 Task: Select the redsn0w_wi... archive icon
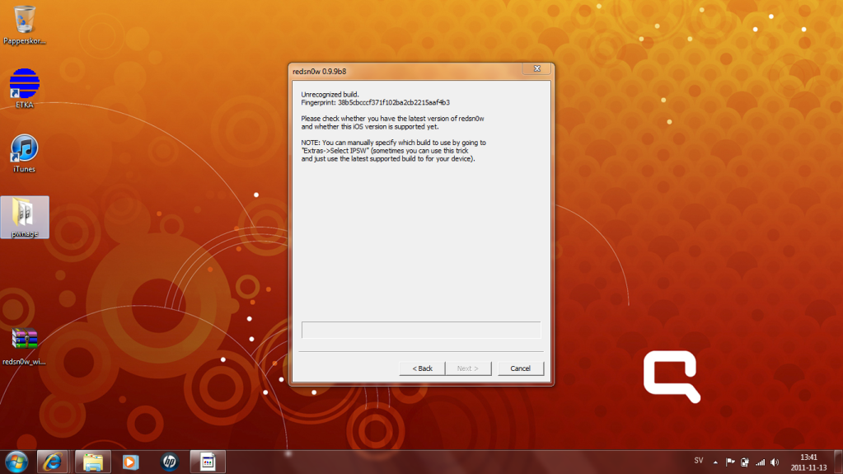click(24, 346)
